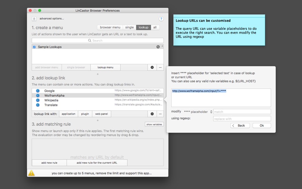
Task: Select the Wikipedia lookup row
Action: tap(98, 100)
